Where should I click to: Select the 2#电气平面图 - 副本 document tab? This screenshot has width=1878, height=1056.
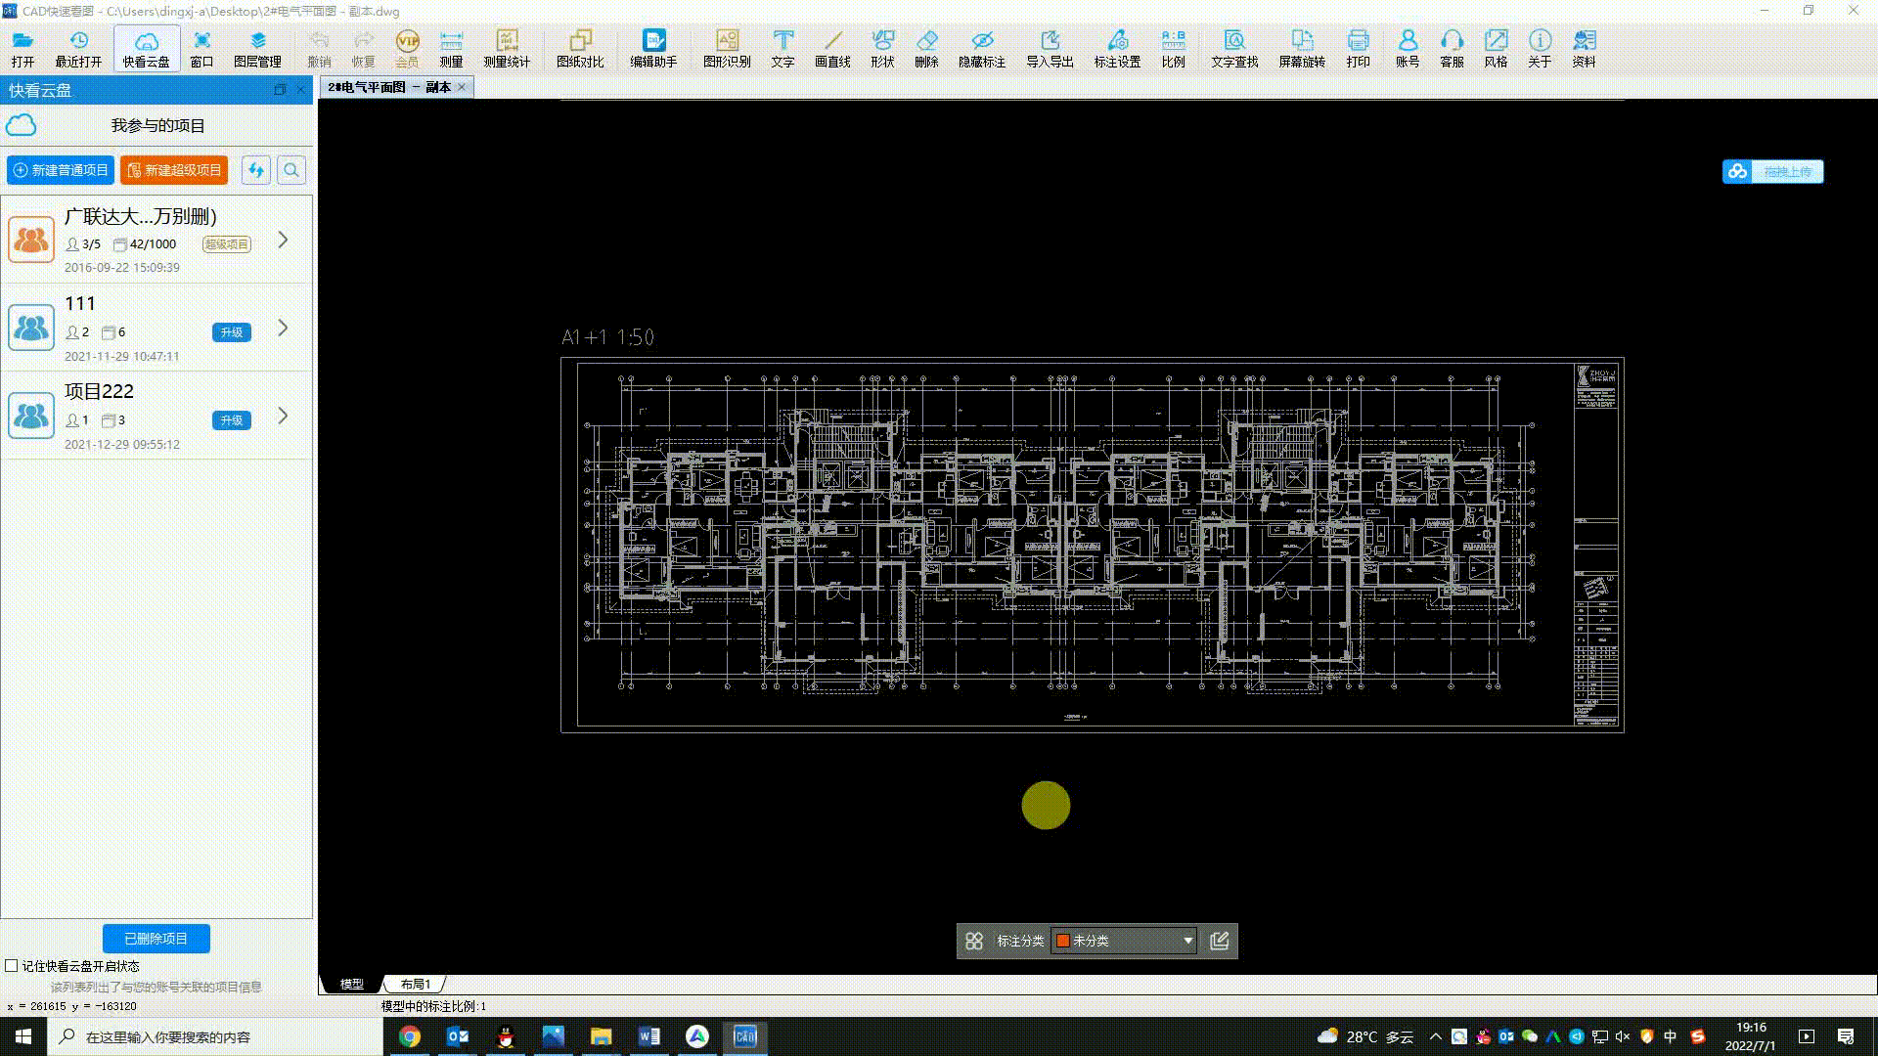(x=388, y=87)
